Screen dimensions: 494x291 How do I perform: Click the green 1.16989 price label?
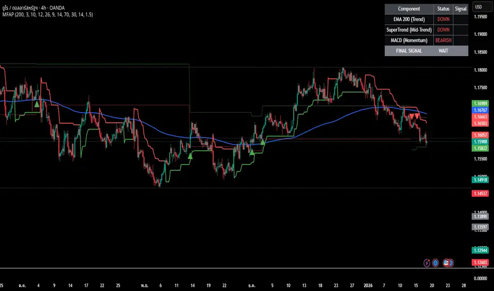pos(480,104)
